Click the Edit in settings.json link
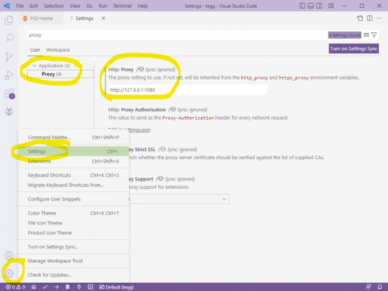Screen dimensions: 388x291 point(129,130)
